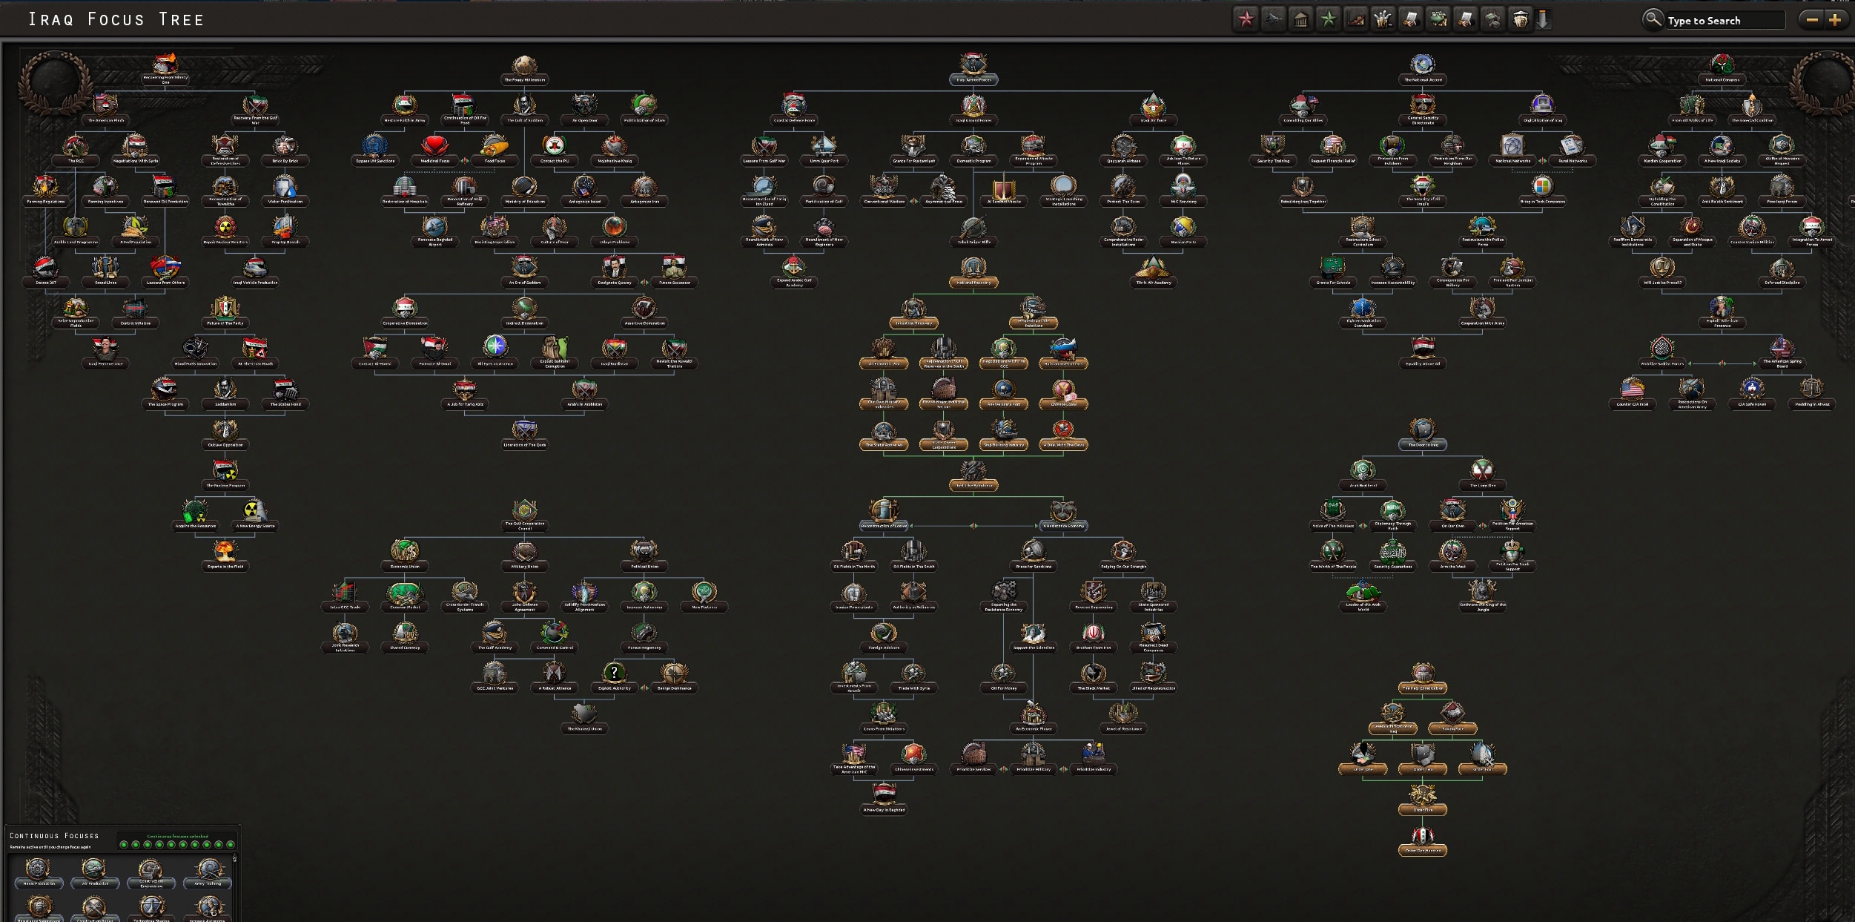
Task: Click the magnifying glass search icon
Action: click(x=1653, y=19)
